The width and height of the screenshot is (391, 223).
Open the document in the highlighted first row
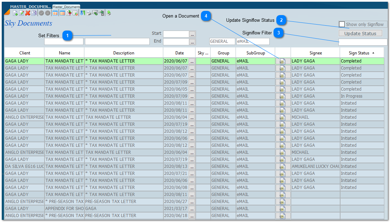pyautogui.click(x=283, y=61)
